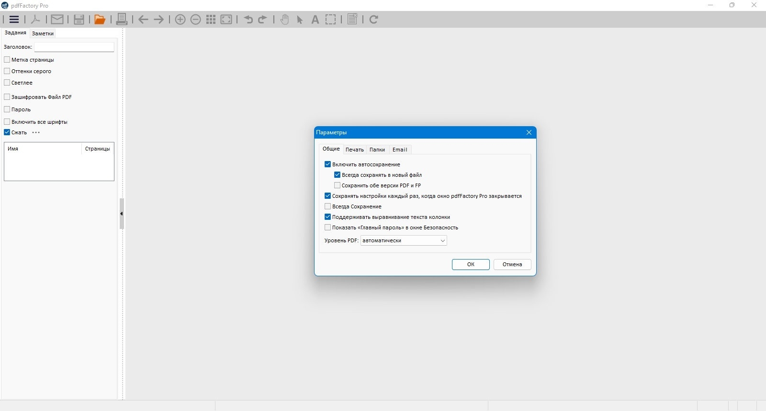The width and height of the screenshot is (766, 411).
Task: Click the ОК button
Action: point(471,264)
